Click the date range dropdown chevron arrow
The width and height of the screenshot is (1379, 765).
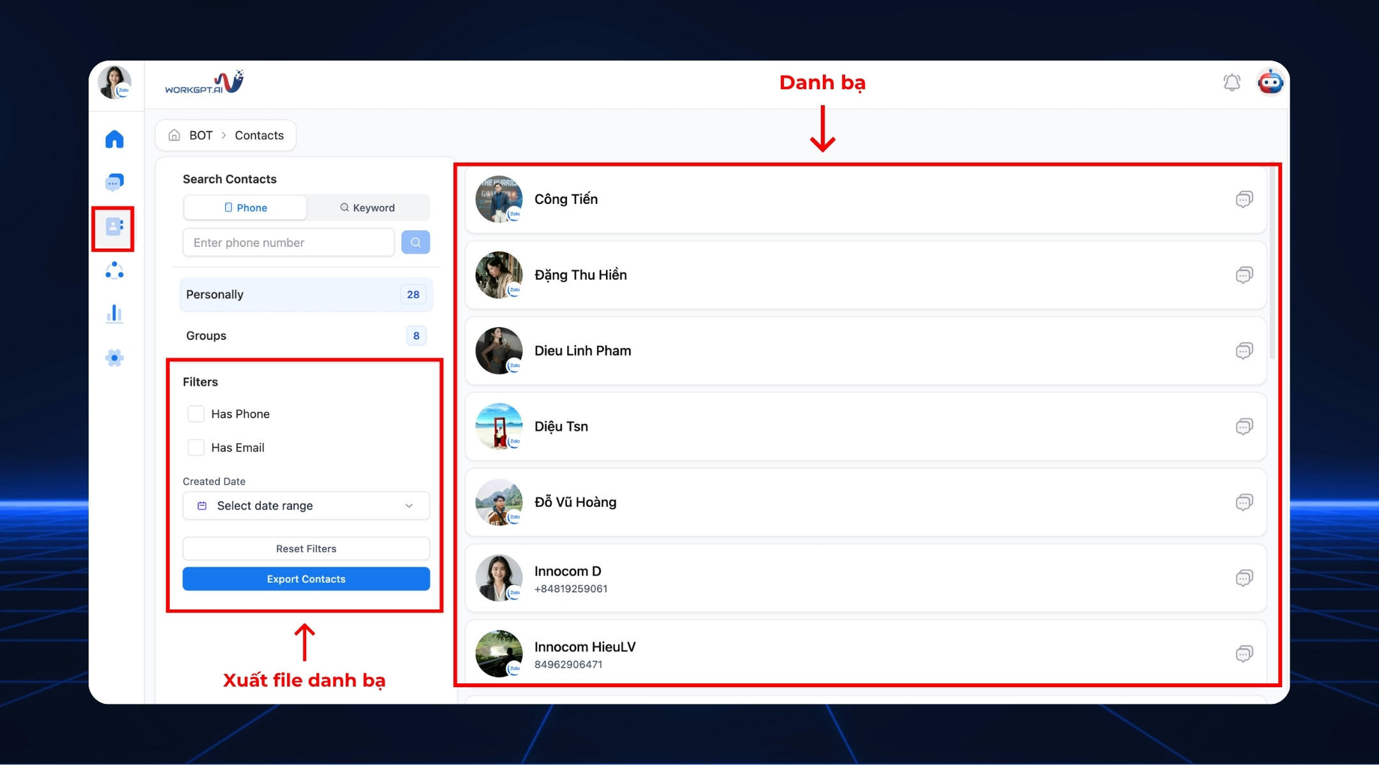coord(409,506)
